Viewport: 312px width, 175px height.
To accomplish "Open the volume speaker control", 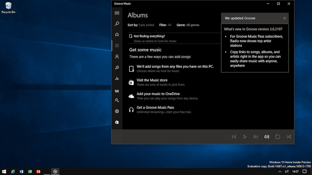I will (267, 137).
